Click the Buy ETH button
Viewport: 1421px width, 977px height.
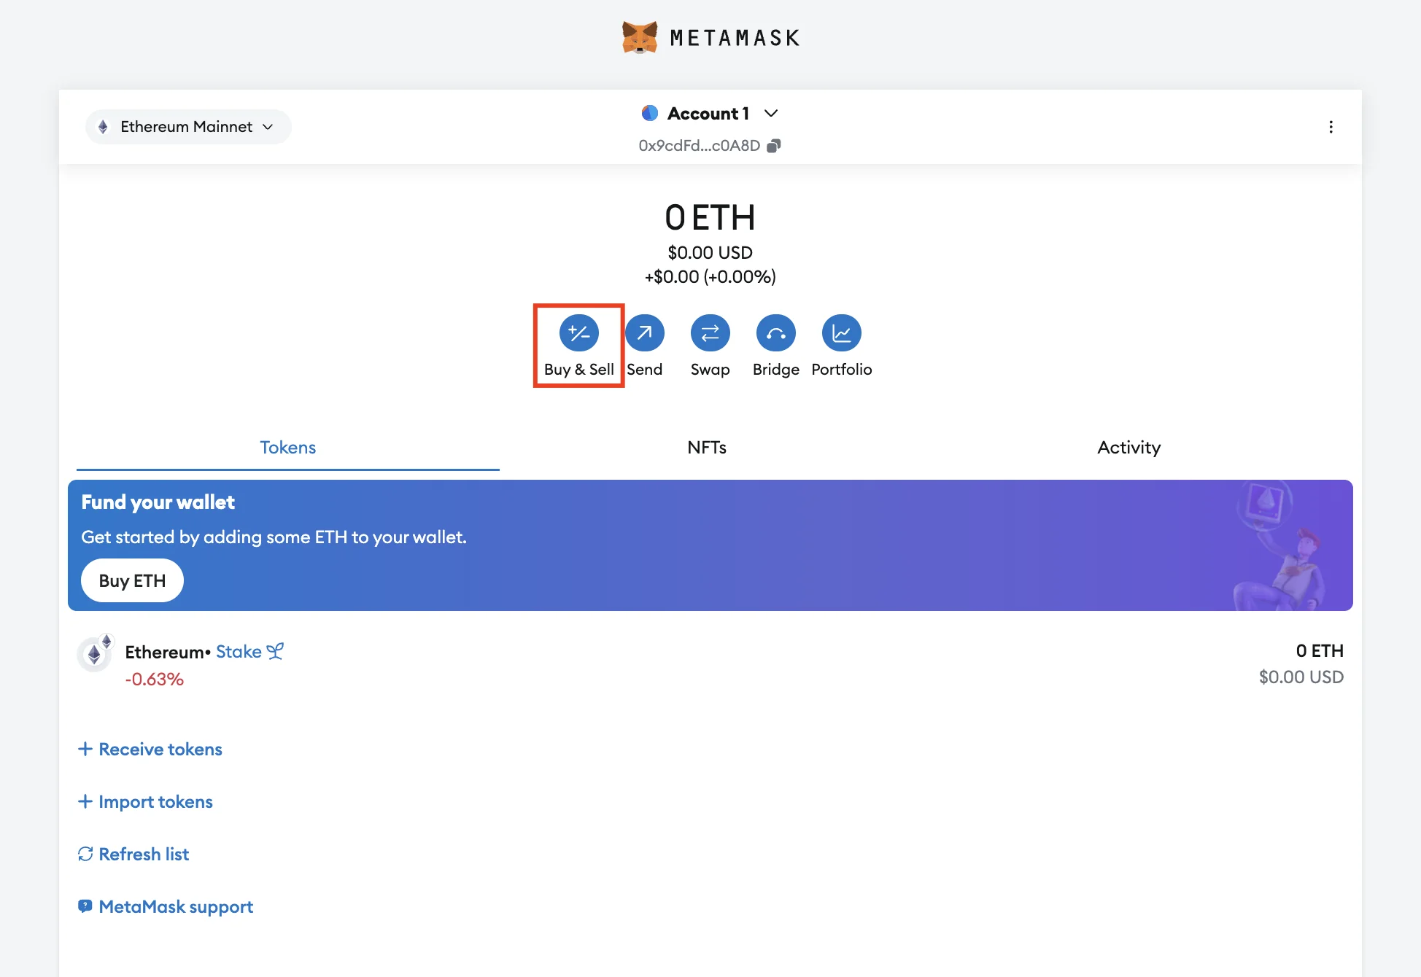[x=132, y=580]
